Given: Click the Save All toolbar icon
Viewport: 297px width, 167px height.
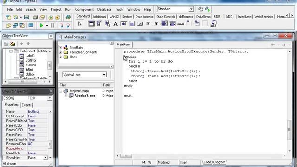Looking at the screenshot, I should click(x=35, y=18).
